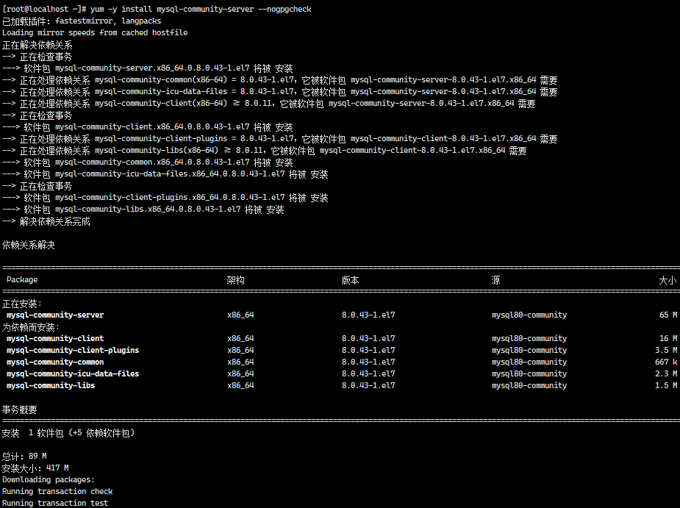Select the 'Running transaction check' line
Screen dimensions: 680x508
pos(57,491)
